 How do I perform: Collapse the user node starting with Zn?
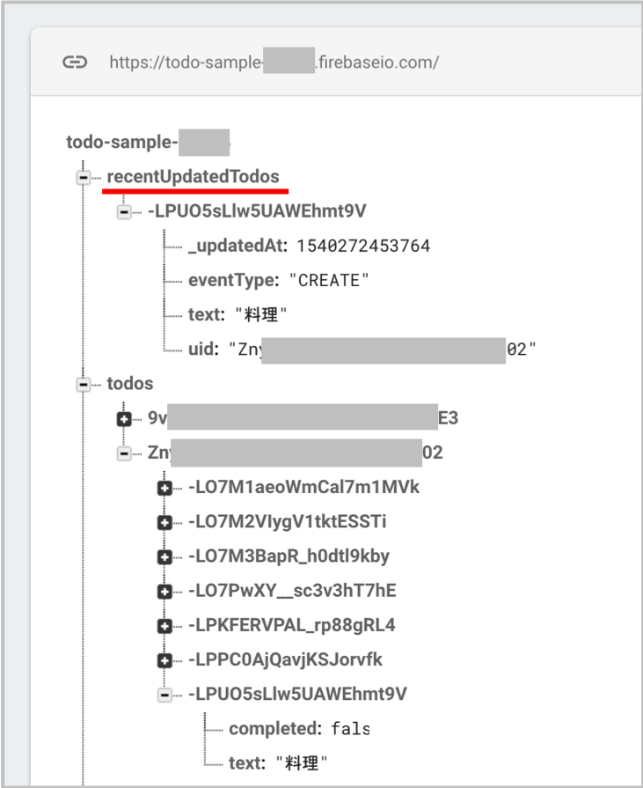coord(124,453)
